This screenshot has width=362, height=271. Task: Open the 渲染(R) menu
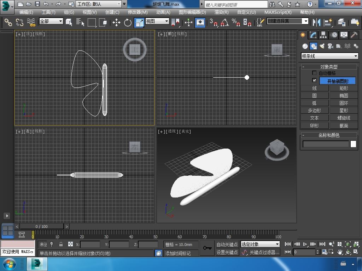[221, 12]
